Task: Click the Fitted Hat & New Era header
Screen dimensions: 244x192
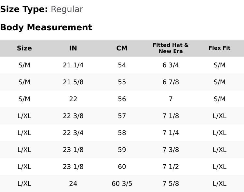Action: 171,48
